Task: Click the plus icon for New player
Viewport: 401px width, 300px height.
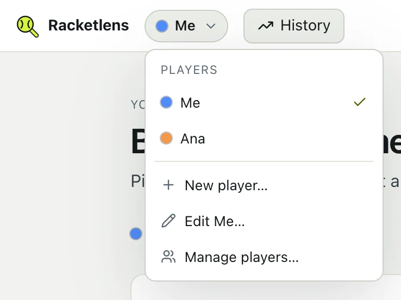Action: pyautogui.click(x=168, y=185)
